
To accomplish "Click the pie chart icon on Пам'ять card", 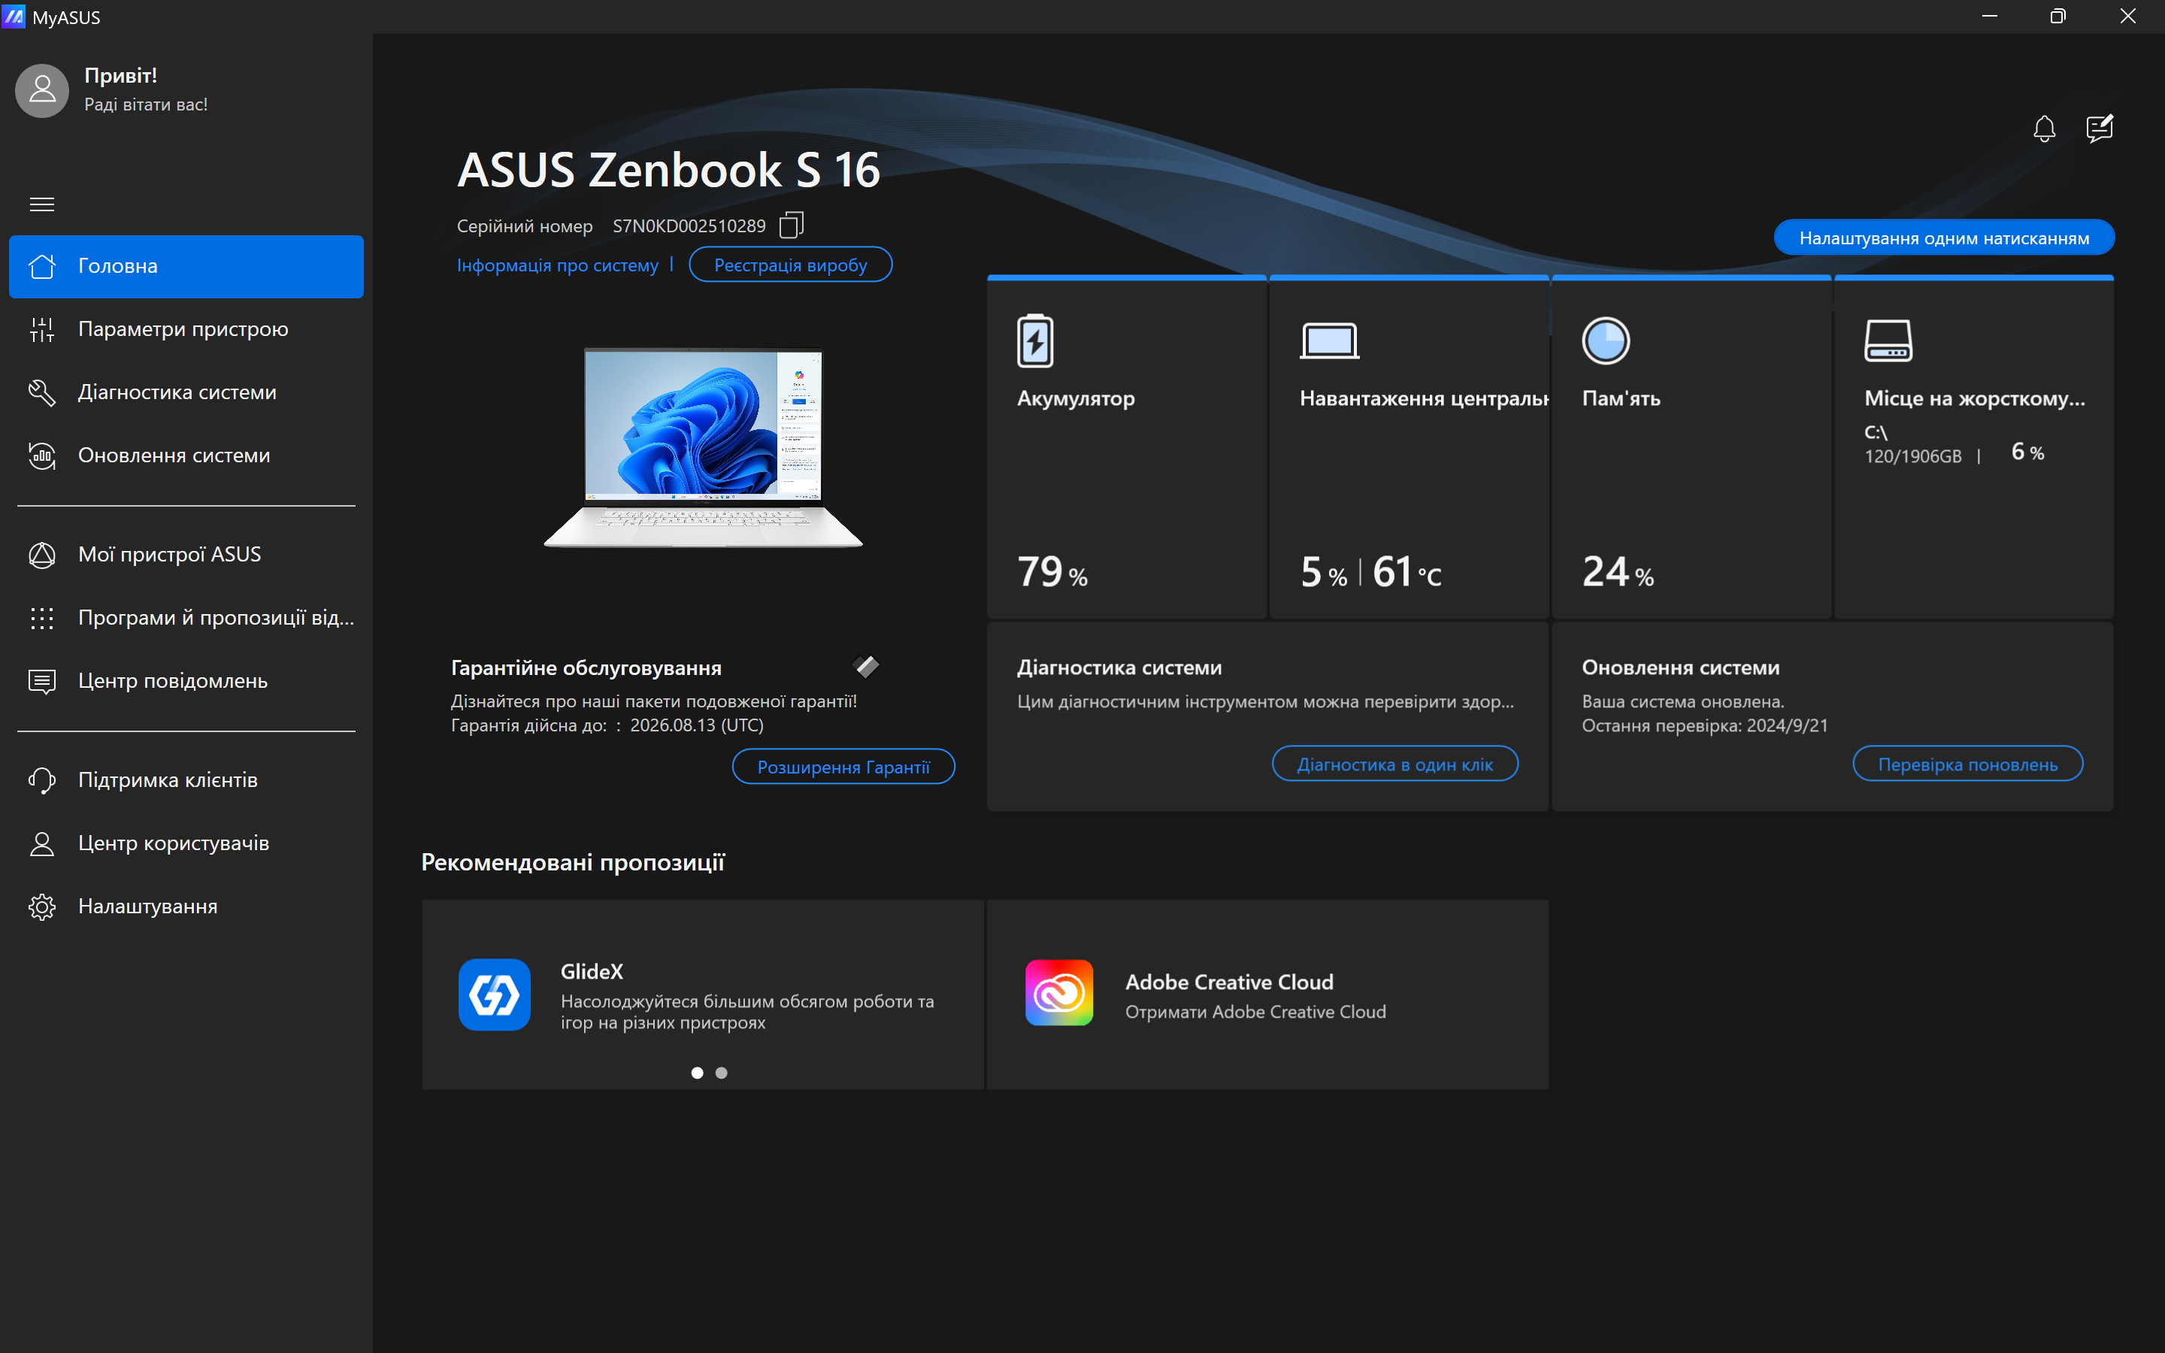I will point(1606,341).
